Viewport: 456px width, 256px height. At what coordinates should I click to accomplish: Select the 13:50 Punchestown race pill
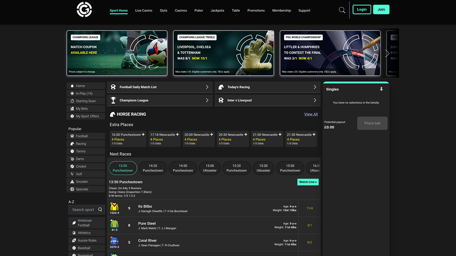123,168
